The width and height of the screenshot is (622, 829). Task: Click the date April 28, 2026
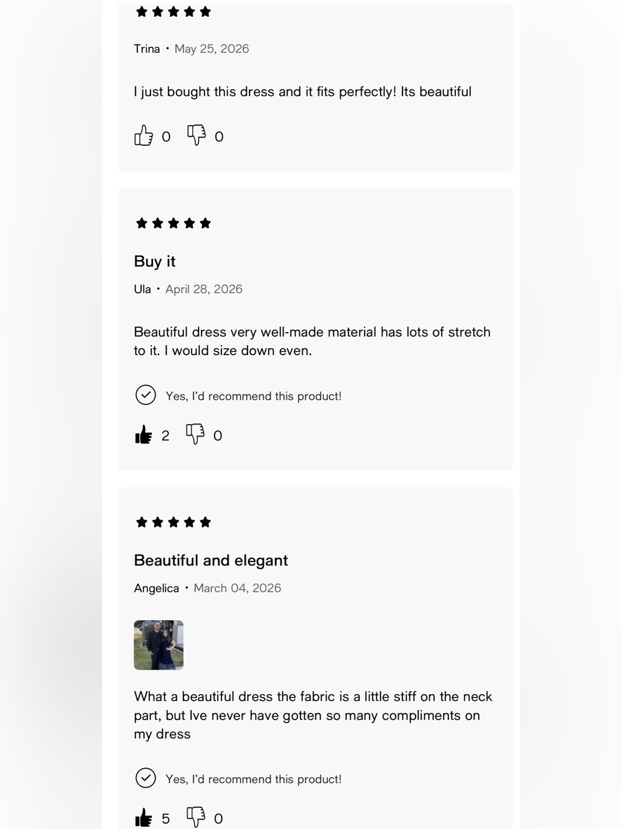point(204,289)
